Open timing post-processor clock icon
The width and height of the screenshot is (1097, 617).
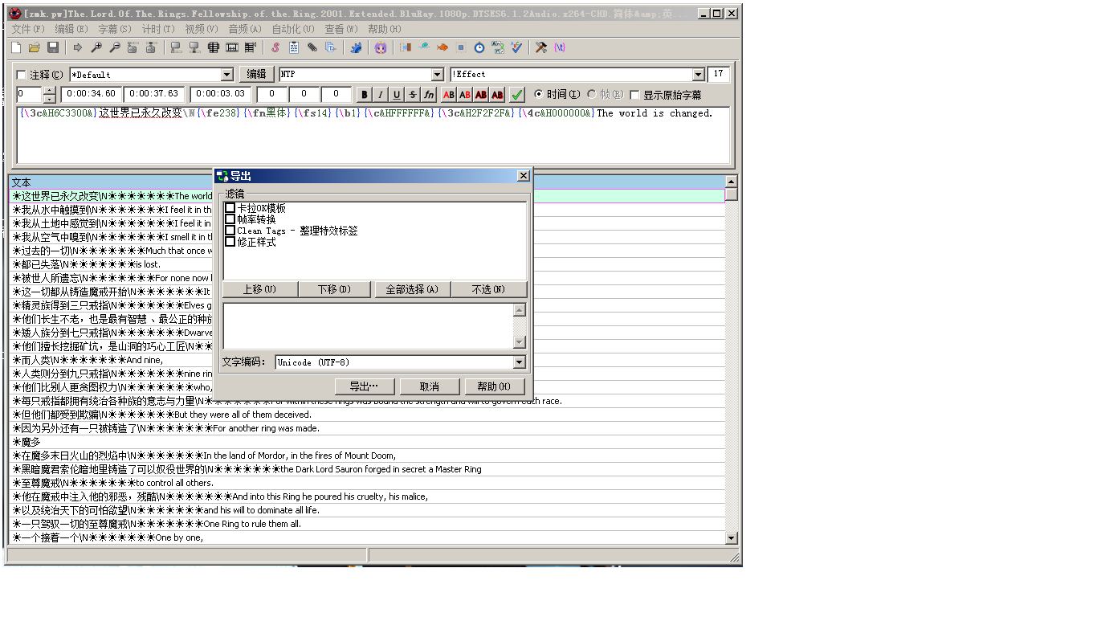coord(479,48)
